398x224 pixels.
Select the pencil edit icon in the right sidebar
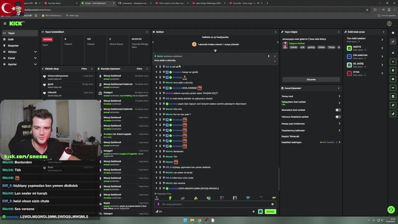[x=393, y=42]
